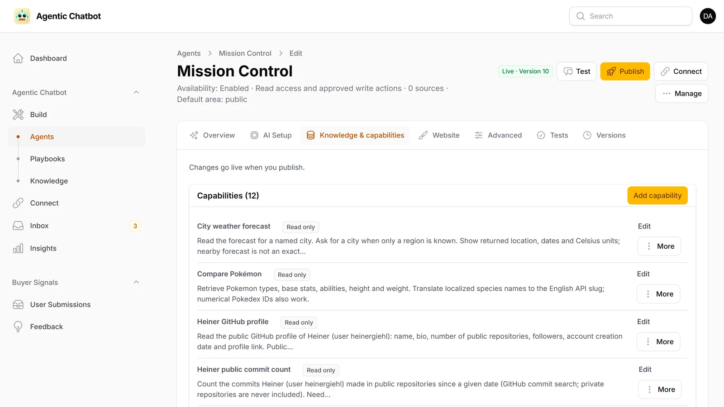Open Playbooks in the sidebar
Screen dimensions: 724x407
click(77, 159)
